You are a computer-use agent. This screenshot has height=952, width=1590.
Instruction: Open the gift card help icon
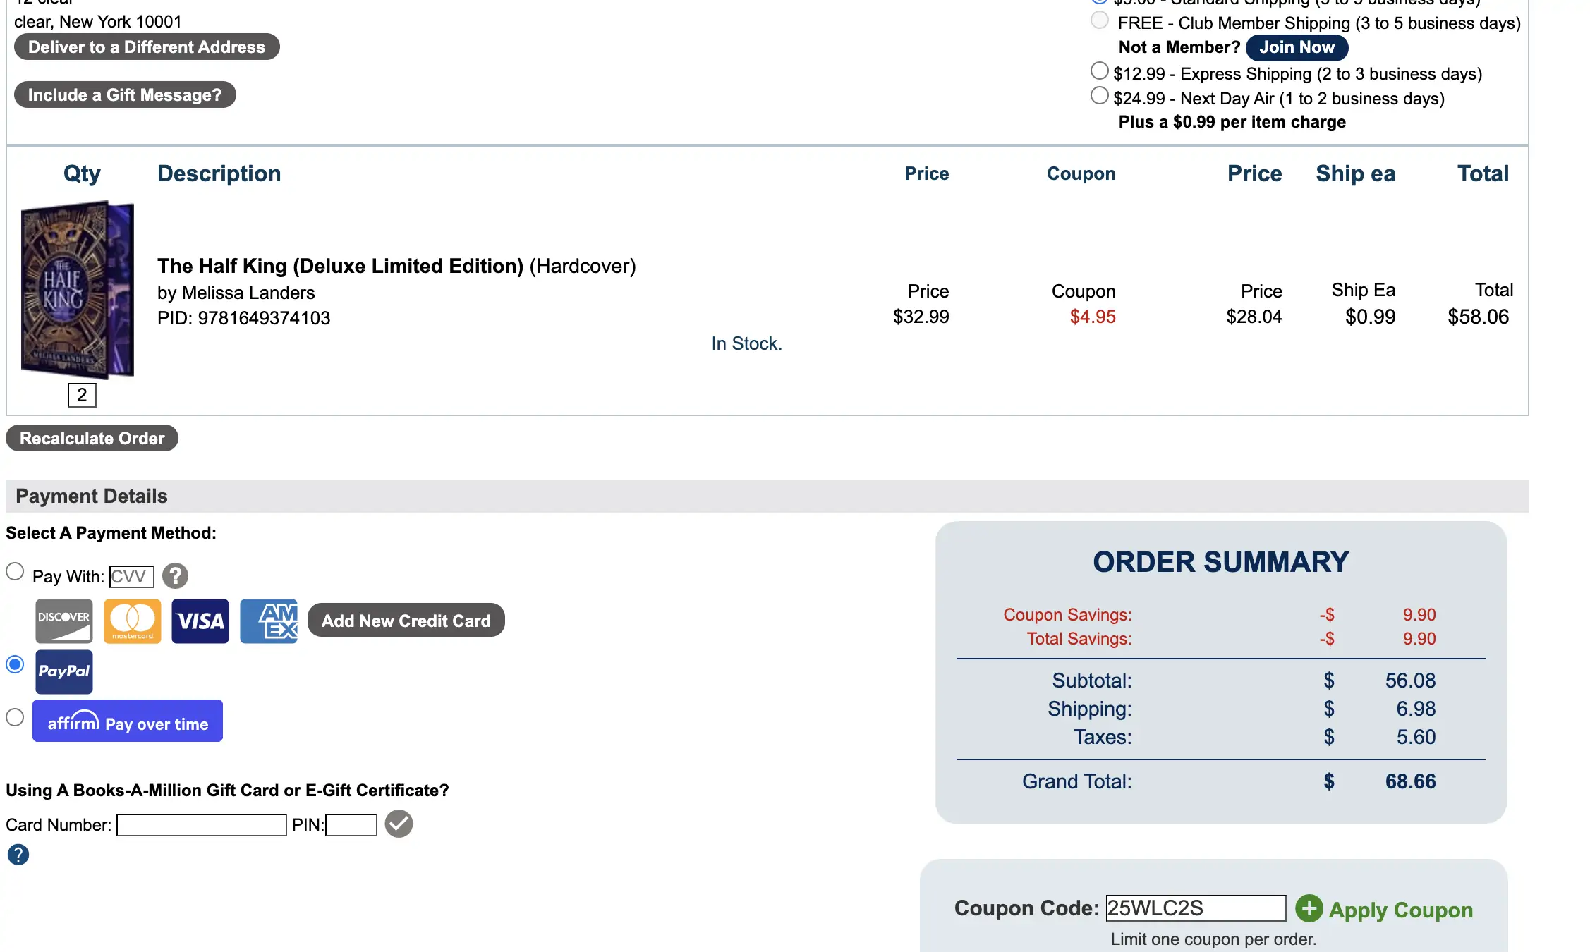18,855
